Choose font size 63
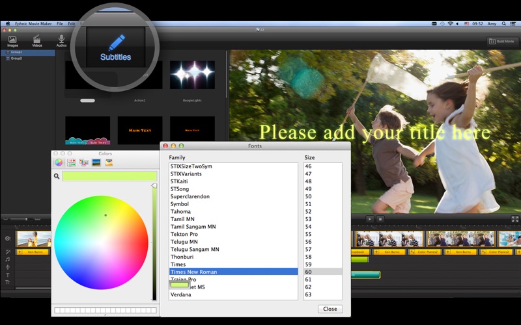521x325 pixels. click(322, 294)
